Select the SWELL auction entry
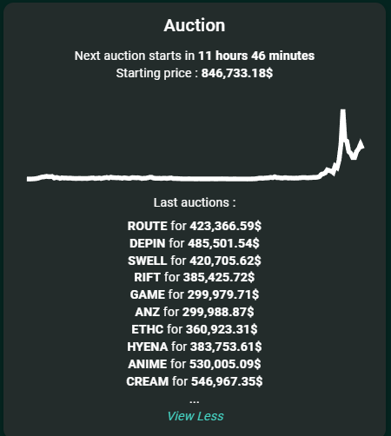Viewport: 391px width, 436px height. 195,261
